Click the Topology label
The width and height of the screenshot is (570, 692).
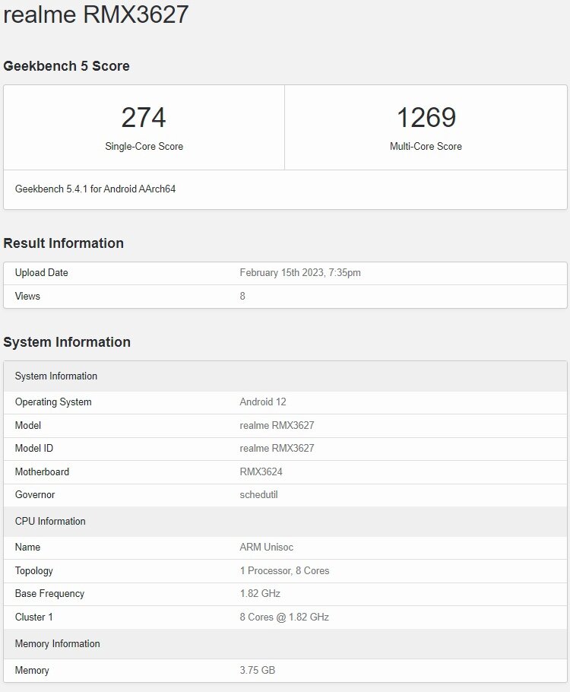point(34,570)
